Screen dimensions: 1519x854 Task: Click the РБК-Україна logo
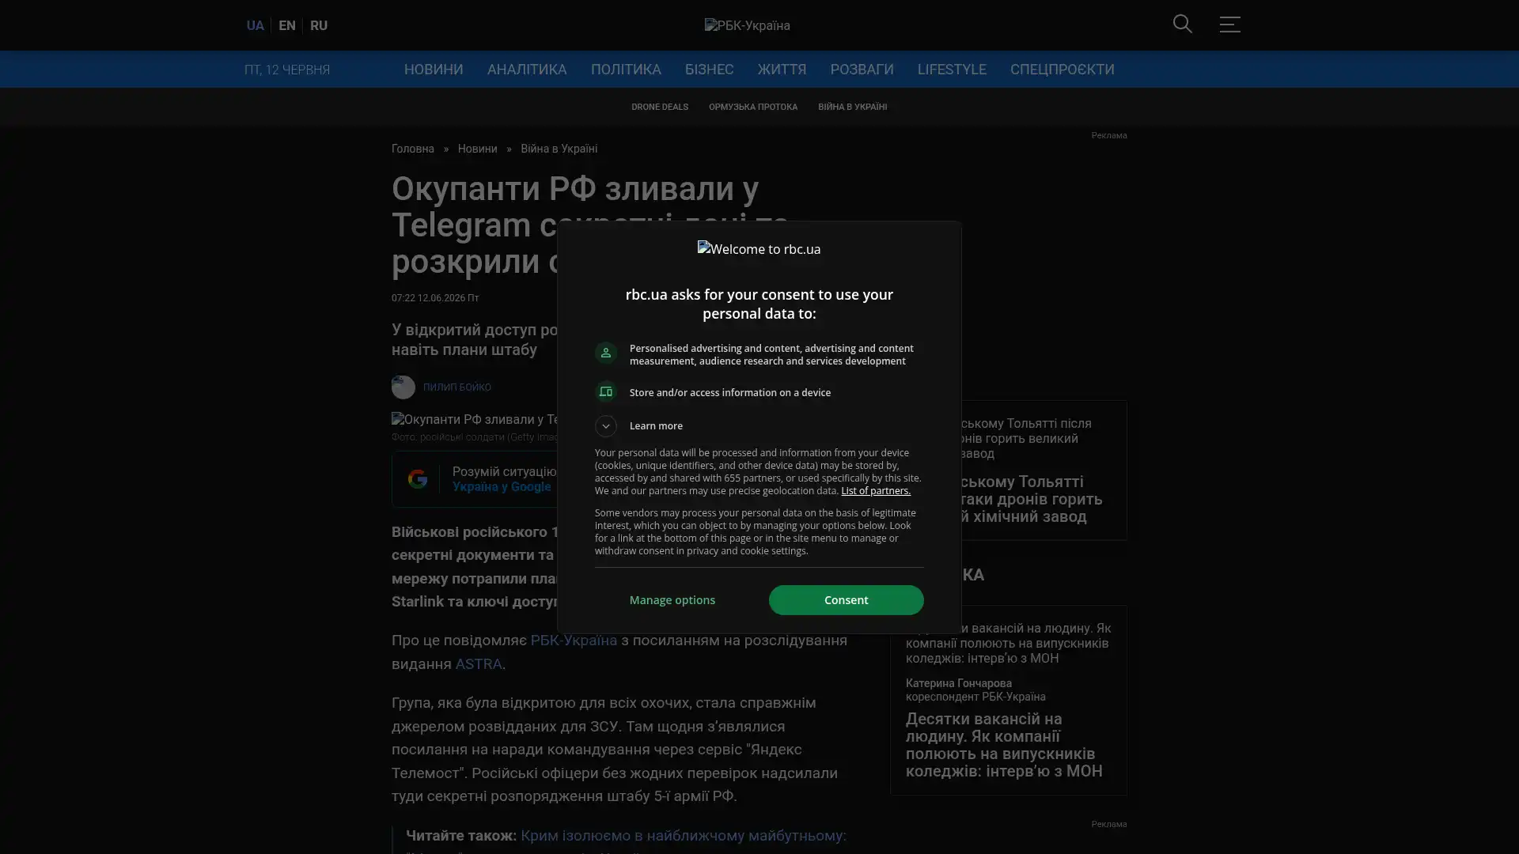(x=747, y=25)
